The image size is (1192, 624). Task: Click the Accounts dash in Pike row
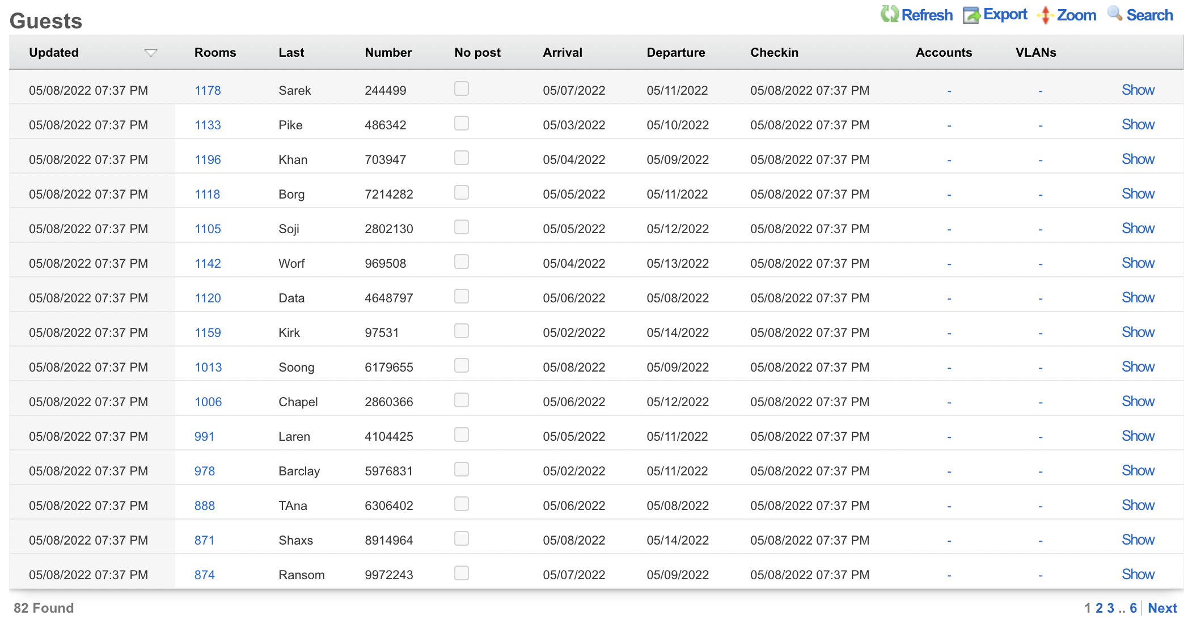tap(949, 125)
